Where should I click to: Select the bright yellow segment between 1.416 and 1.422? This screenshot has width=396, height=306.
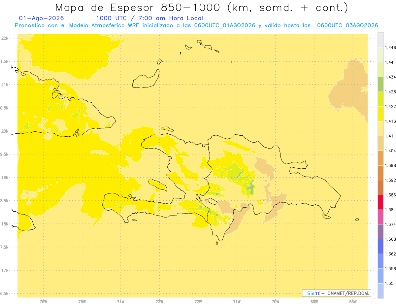click(x=380, y=114)
